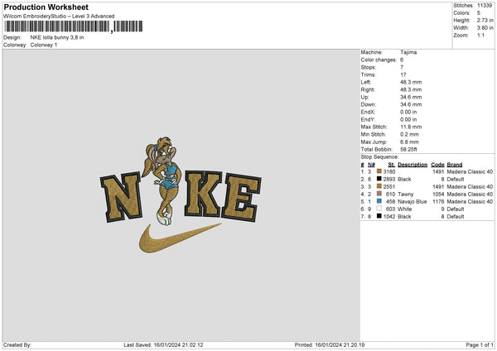This screenshot has height=351, width=497.
Task: Click the barcode under the worksheet title
Action: pos(73,26)
